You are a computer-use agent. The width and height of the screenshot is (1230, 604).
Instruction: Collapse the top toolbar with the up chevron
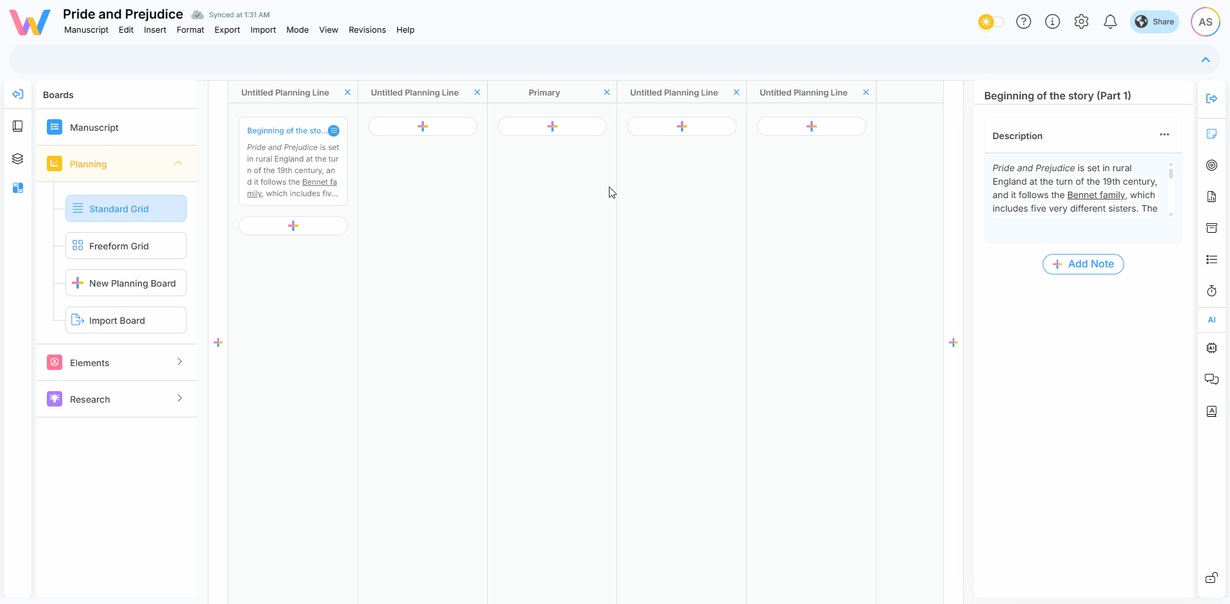[x=1205, y=60]
